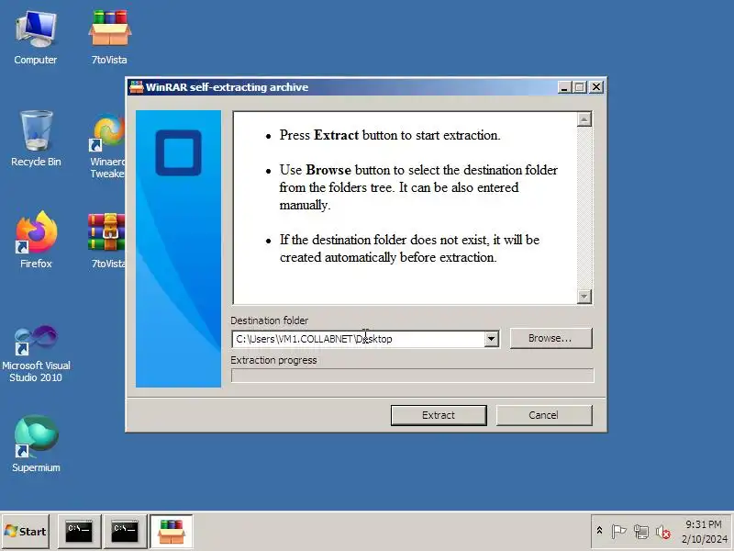Select the 7toVista WinRAR archive icon
This screenshot has height=551, width=734.
coord(107,240)
